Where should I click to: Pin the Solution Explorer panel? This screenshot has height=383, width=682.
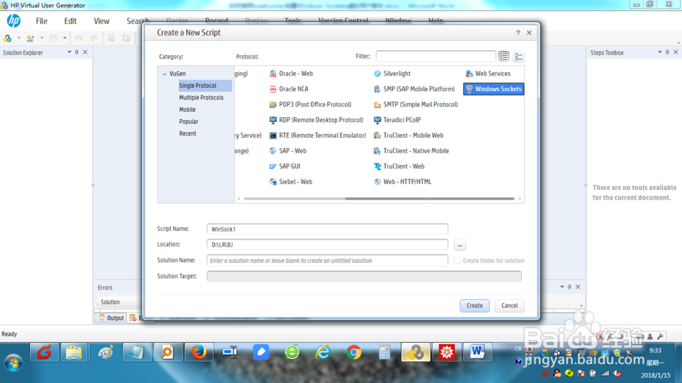click(76, 52)
